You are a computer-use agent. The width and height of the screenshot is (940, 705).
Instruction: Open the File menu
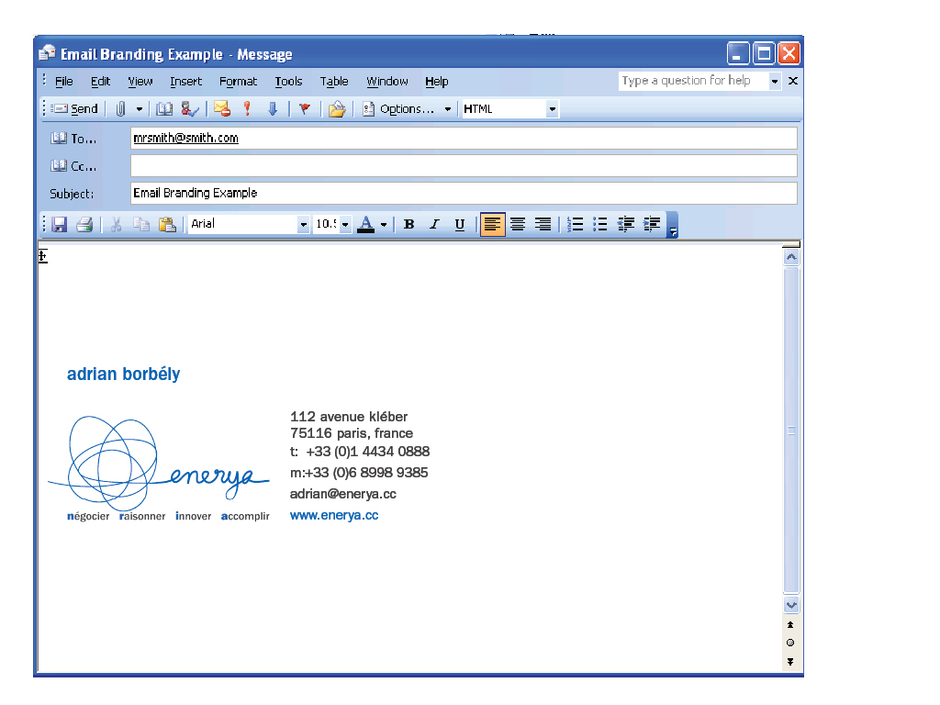(63, 82)
